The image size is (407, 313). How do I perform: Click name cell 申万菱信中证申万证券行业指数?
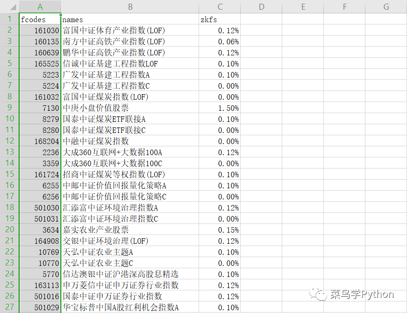130,285
